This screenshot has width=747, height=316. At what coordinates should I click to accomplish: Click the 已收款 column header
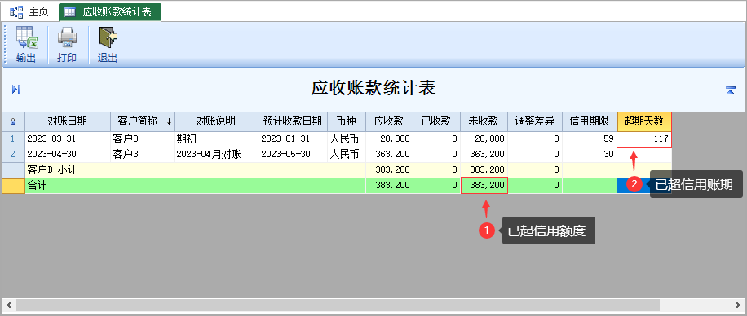436,122
